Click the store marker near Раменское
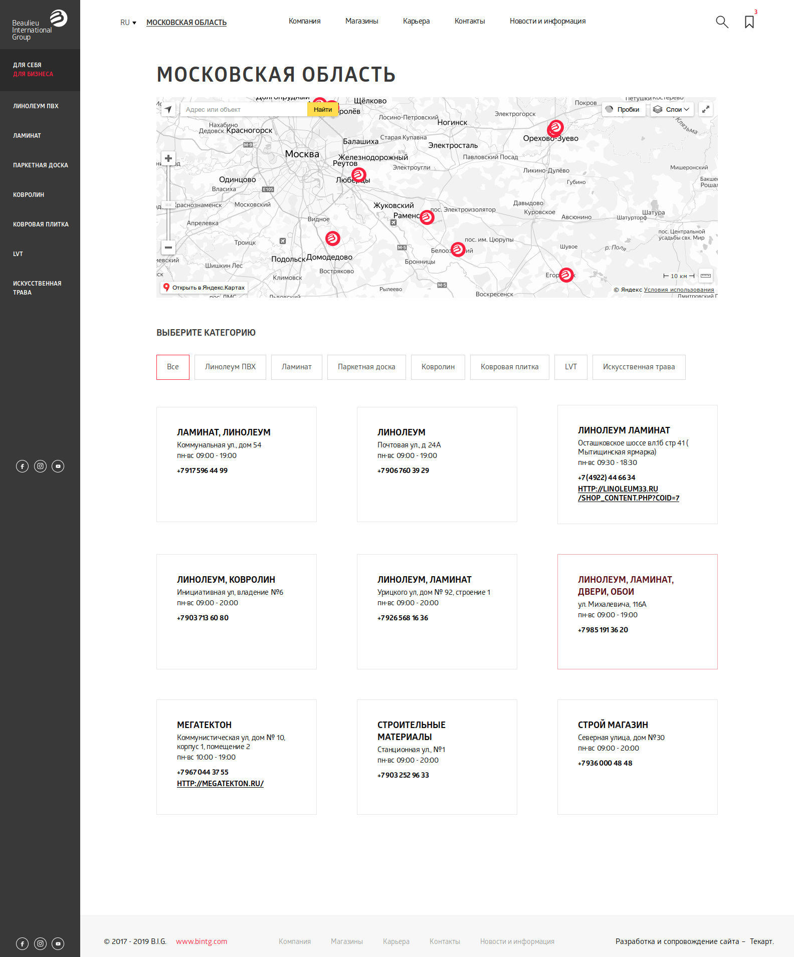The height and width of the screenshot is (957, 794). click(x=427, y=217)
